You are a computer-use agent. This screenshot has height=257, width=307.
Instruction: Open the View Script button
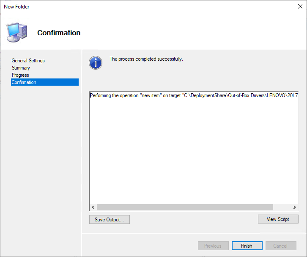pyautogui.click(x=278, y=219)
